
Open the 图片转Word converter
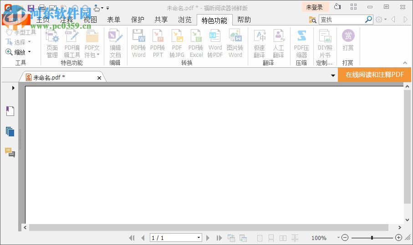tap(235, 43)
